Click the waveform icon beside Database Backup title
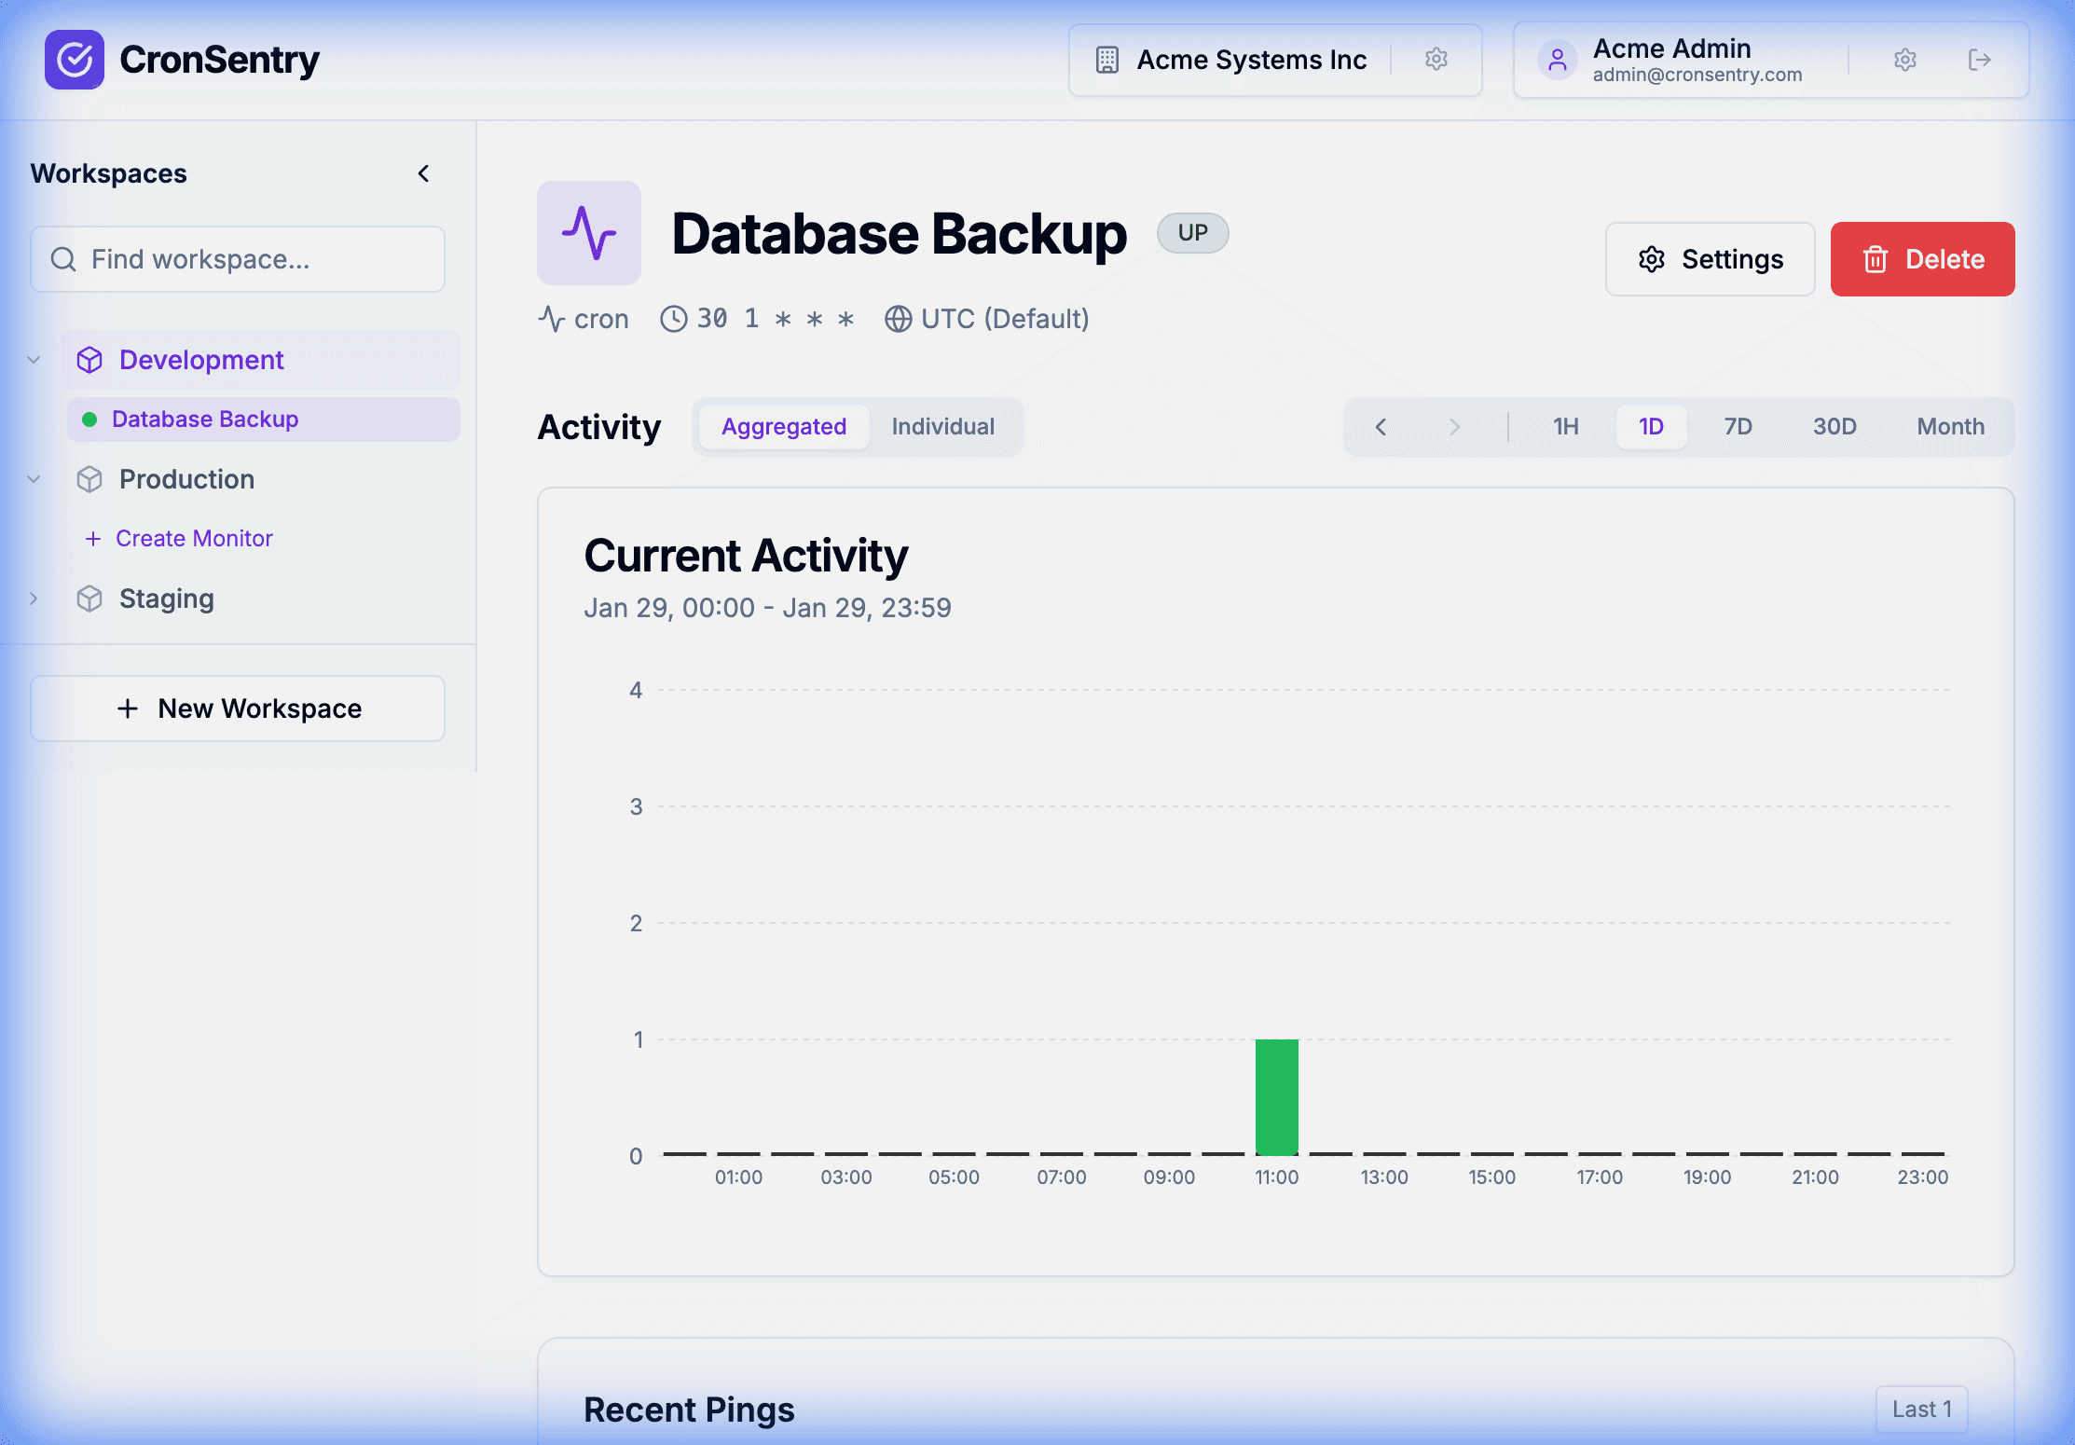The height and width of the screenshot is (1445, 2075). 589,233
